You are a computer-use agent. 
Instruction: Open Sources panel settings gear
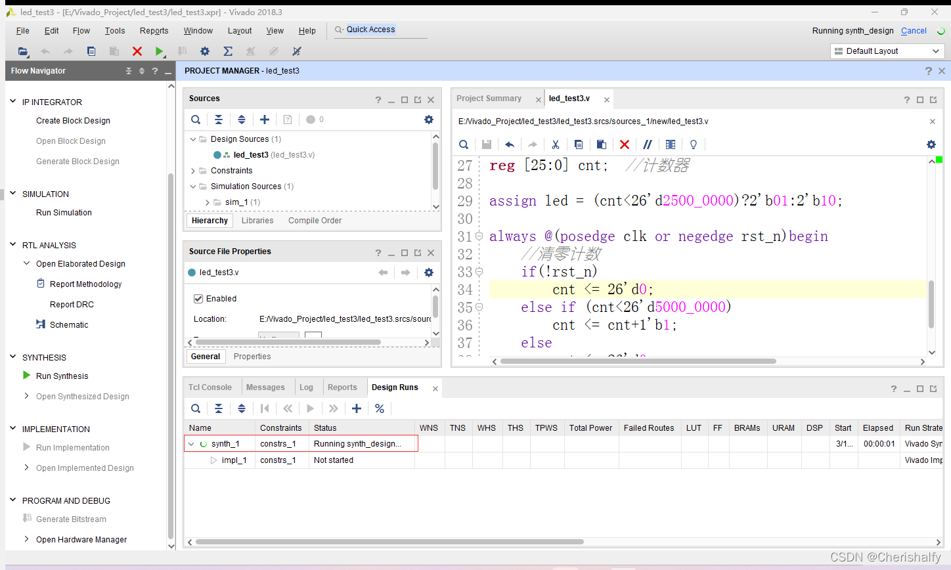click(429, 120)
